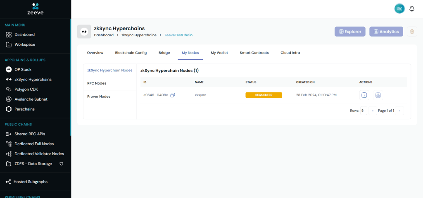423x198 pixels.
Task: Open ZDFS - Data Storage icon
Action: 9,164
